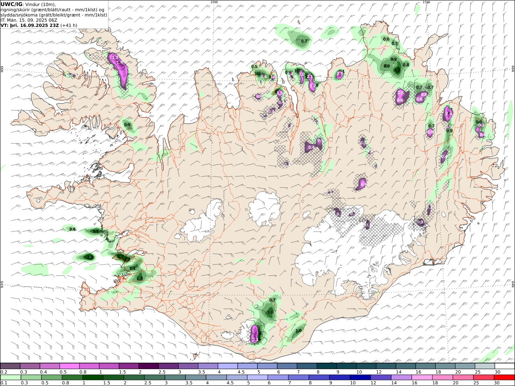The image size is (515, 386).
Task: Click the '20W' longitude label on top edge
Action: coord(214,2)
